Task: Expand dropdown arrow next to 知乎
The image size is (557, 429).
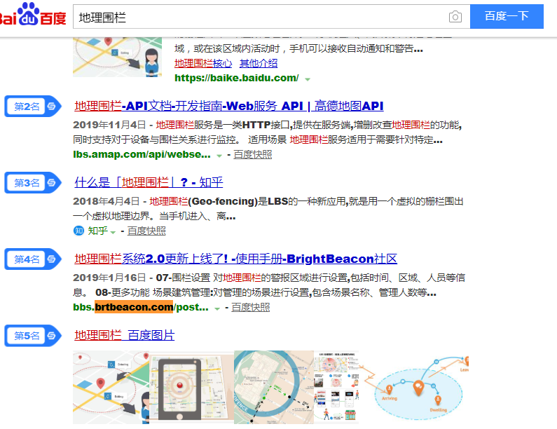Action: coord(113,232)
